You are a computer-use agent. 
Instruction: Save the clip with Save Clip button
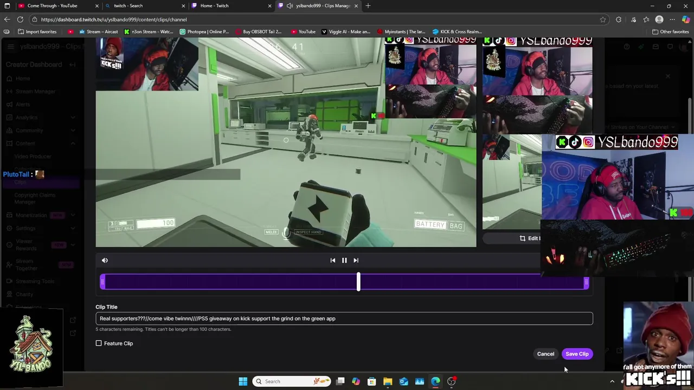pos(577,354)
